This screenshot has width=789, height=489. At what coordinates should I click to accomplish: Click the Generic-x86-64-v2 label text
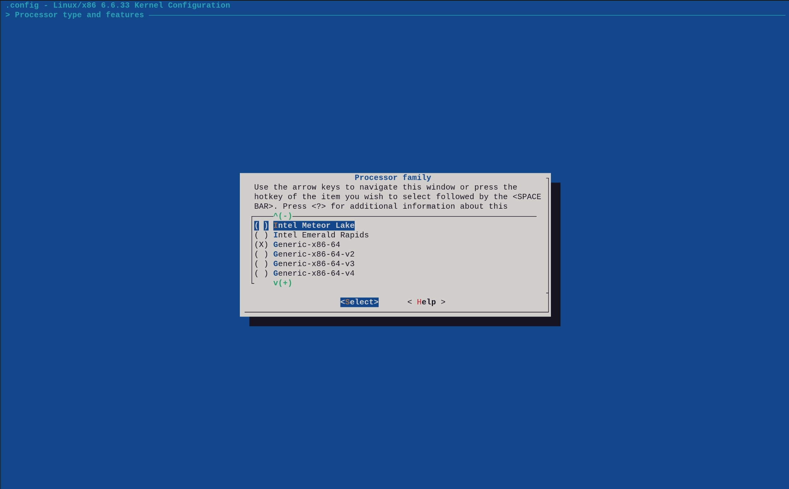314,254
